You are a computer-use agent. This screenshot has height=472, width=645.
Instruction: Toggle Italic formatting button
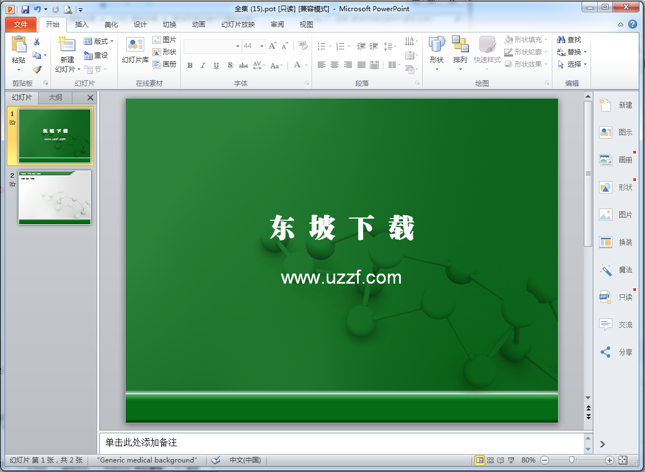(203, 66)
